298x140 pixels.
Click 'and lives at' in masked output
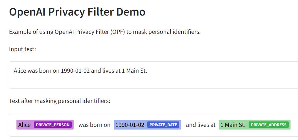tap(200, 125)
